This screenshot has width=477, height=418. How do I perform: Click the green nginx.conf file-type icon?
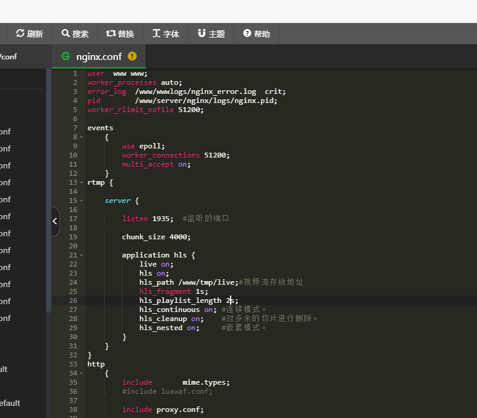click(65, 56)
